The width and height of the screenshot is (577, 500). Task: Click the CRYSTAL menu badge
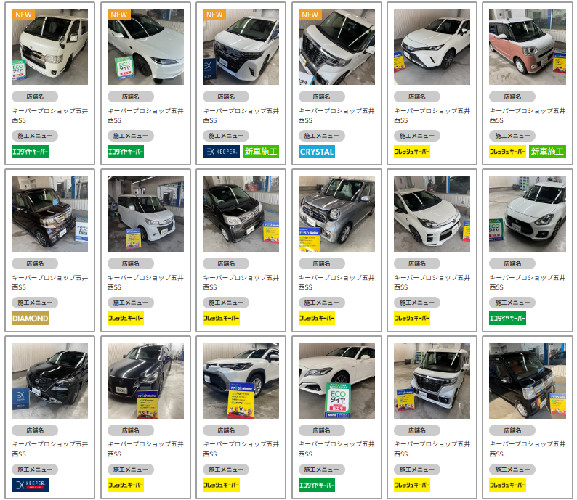316,152
